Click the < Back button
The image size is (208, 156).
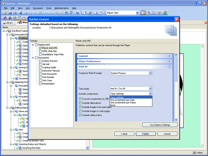pyautogui.click(x=124, y=134)
